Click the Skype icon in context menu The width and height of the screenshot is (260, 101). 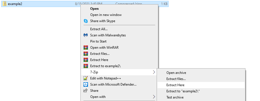(x=85, y=21)
